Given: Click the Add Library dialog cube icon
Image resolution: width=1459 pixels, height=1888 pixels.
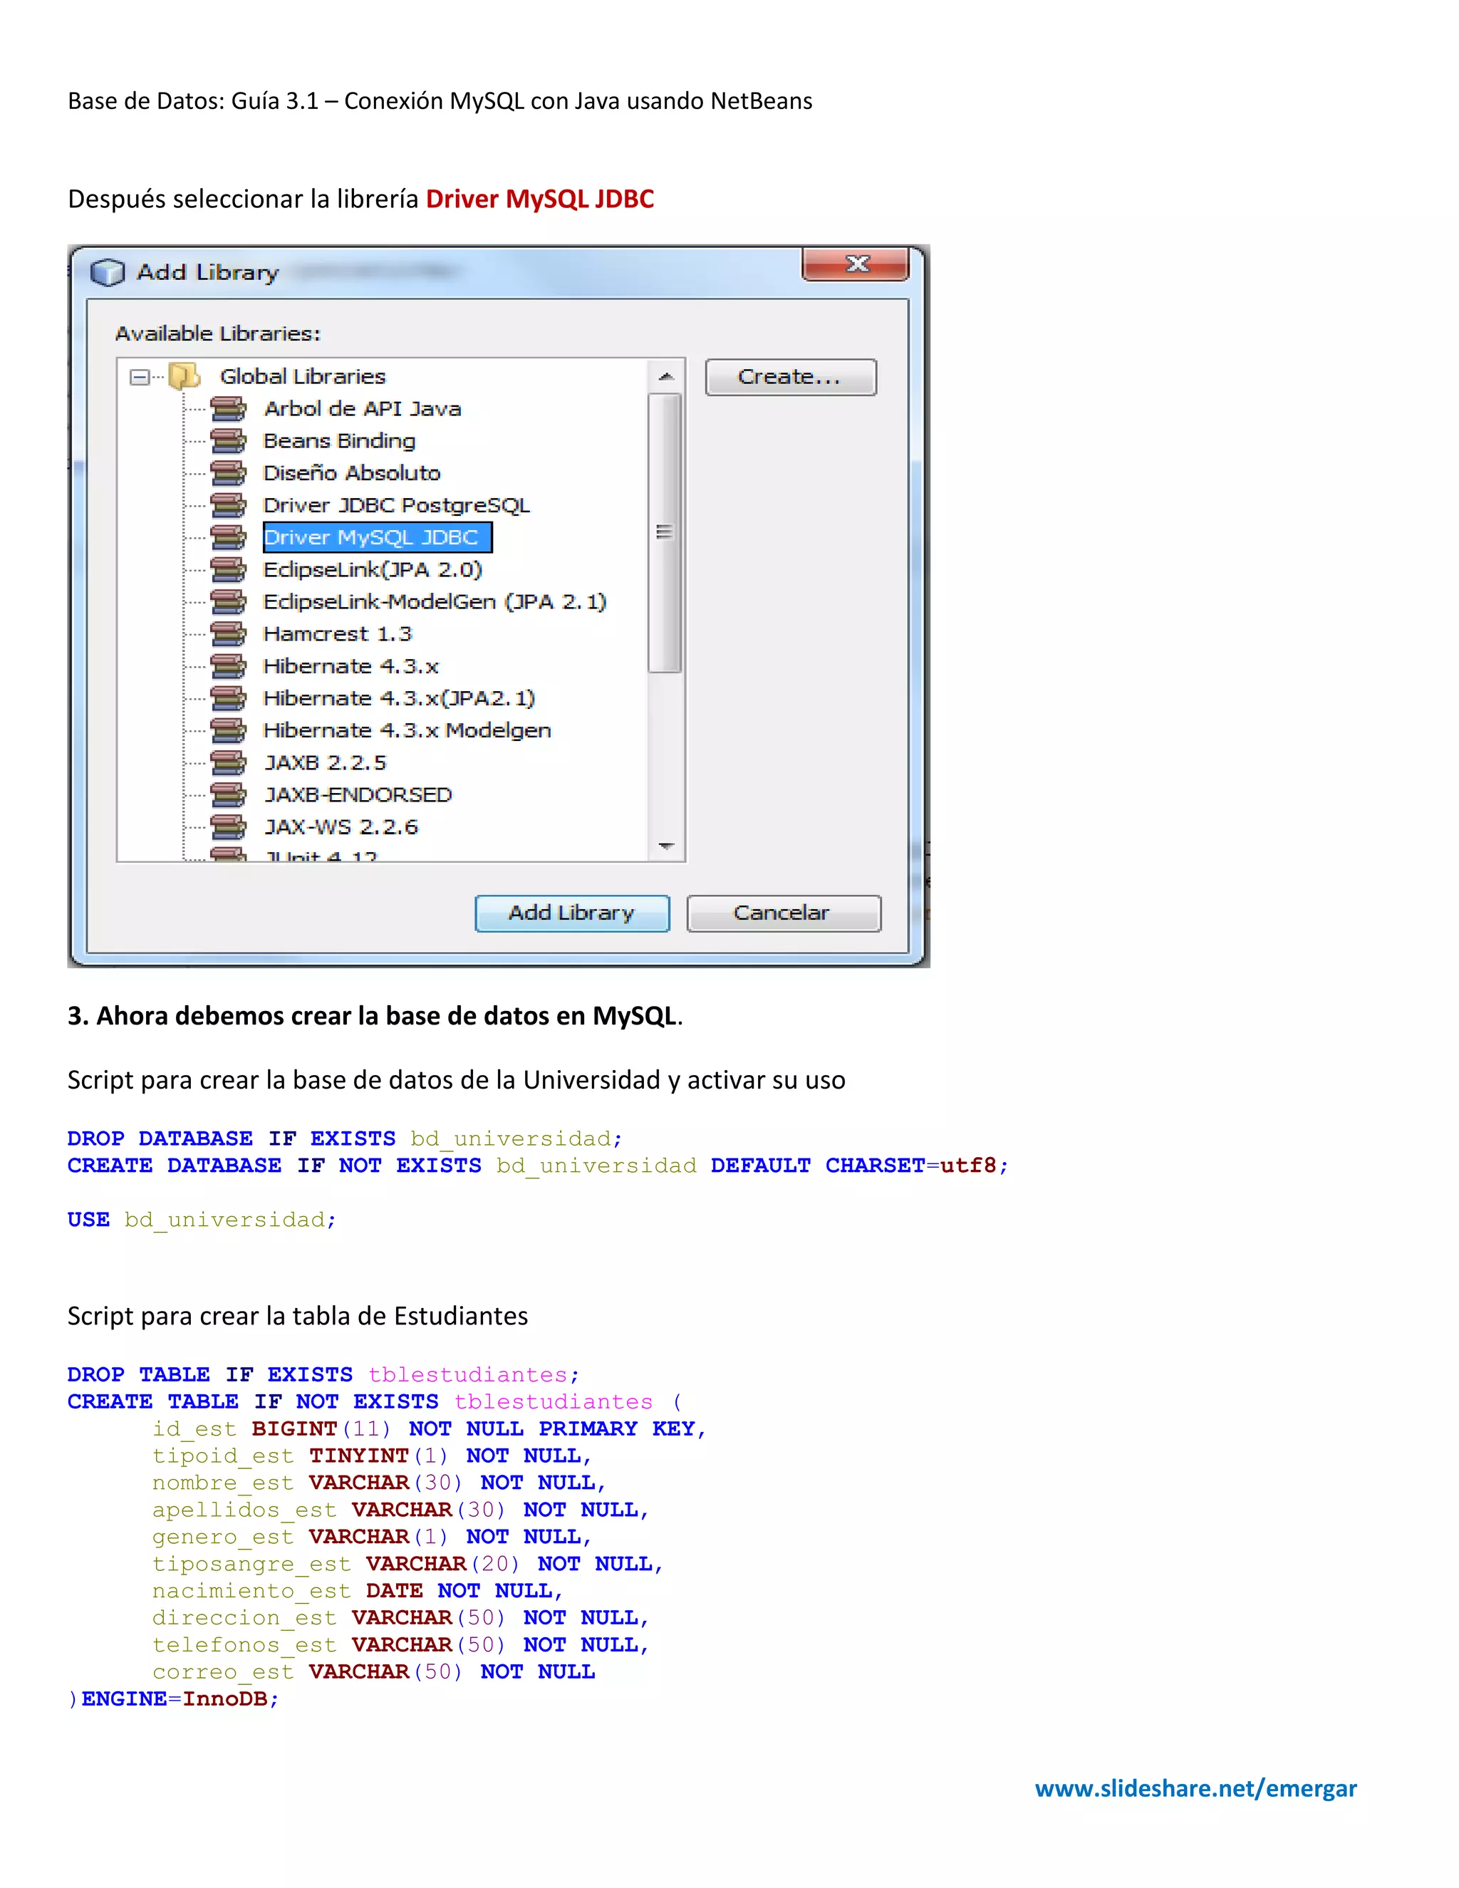Looking at the screenshot, I should 107,272.
